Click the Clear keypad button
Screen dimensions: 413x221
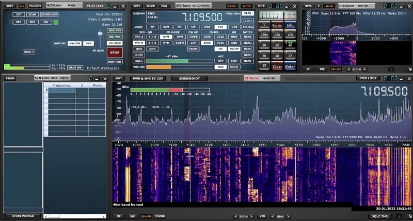tap(277, 66)
